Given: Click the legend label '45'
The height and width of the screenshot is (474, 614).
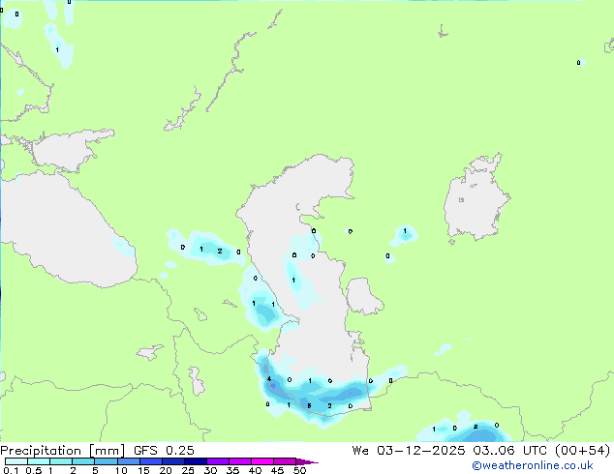Looking at the screenshot, I should click(277, 470).
